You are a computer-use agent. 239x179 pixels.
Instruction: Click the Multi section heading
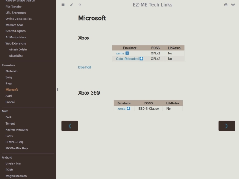[x=5, y=111]
